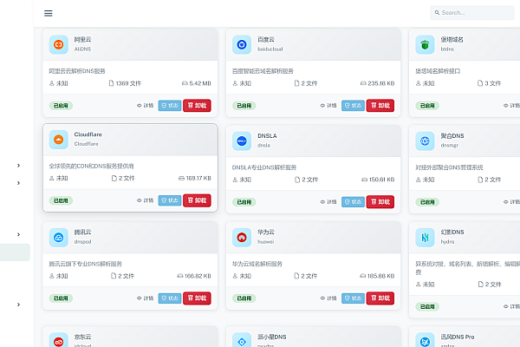Click 状态 button on DNSLA card

(353, 202)
